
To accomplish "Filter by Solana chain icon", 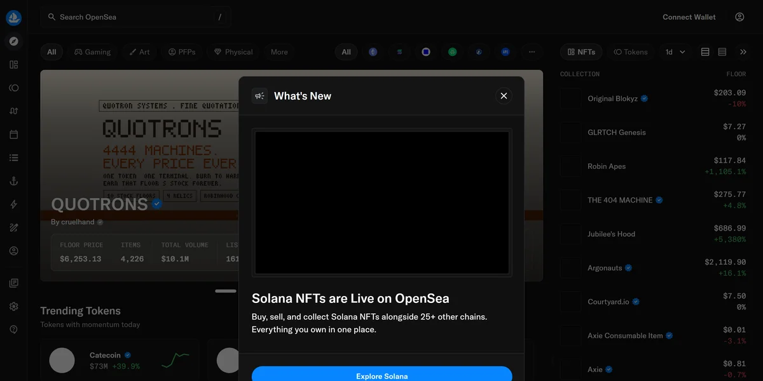I will coord(399,52).
